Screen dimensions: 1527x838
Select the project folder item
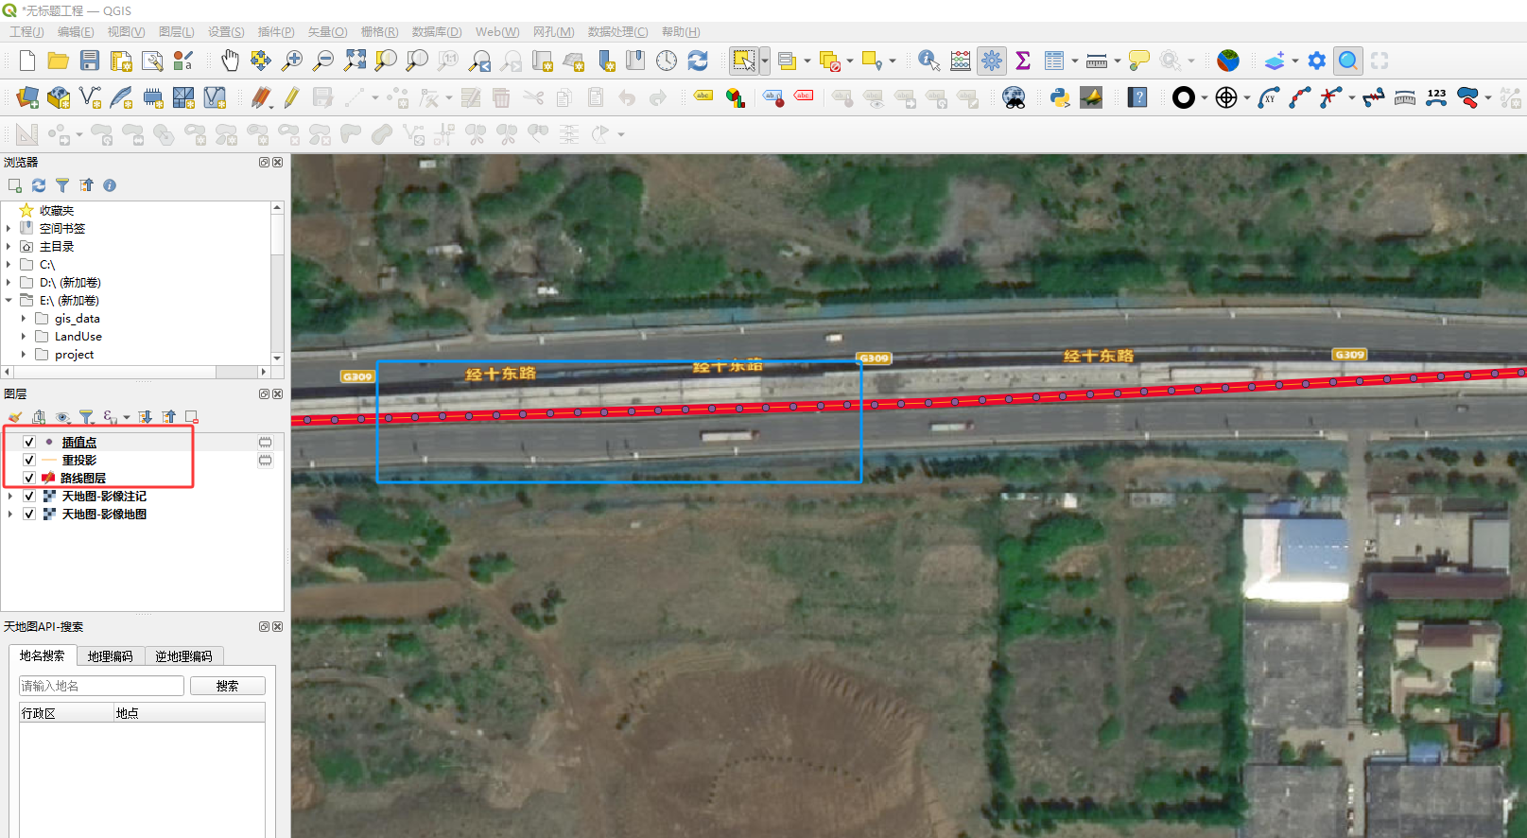pyautogui.click(x=74, y=354)
